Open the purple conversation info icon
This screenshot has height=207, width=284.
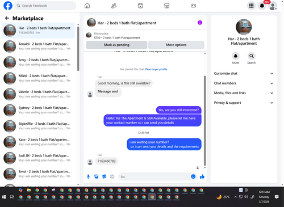[200, 23]
